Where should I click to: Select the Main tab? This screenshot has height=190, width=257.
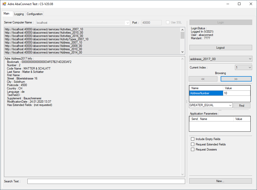pos(7,13)
